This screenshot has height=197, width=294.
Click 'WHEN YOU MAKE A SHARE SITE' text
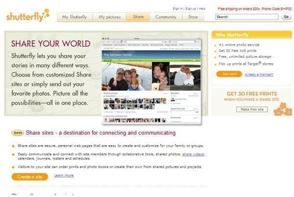pyautogui.click(x=252, y=99)
